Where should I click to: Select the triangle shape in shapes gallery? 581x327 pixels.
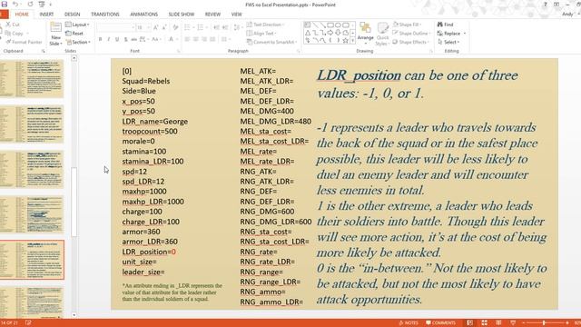pos(308,33)
